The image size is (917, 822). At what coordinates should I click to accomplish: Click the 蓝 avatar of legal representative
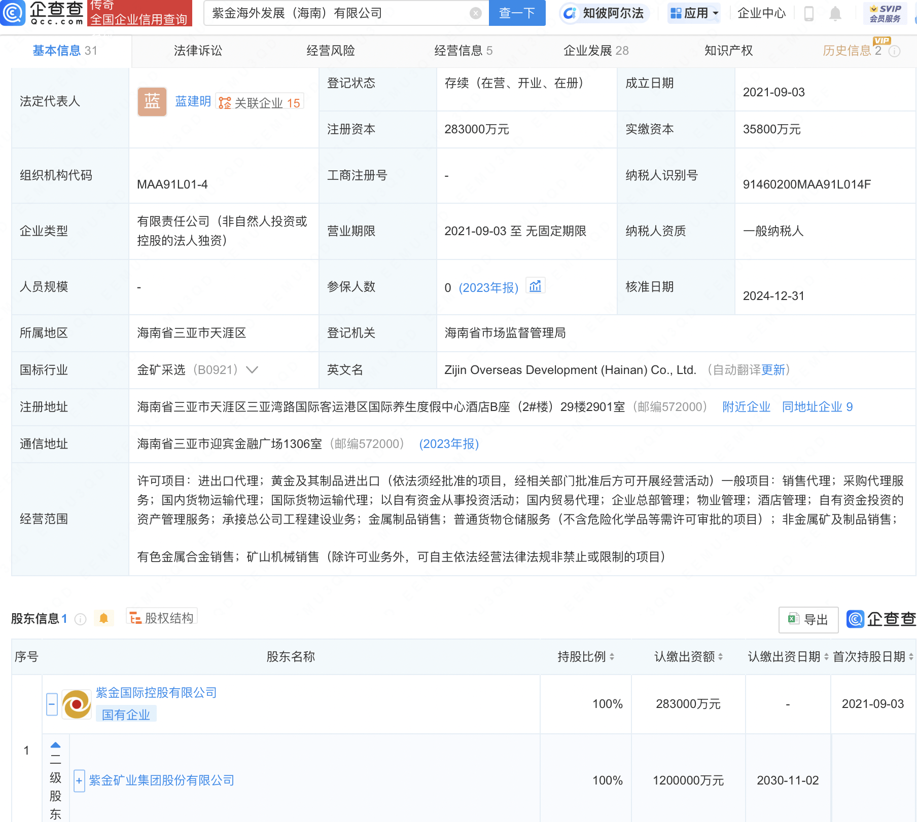(152, 102)
